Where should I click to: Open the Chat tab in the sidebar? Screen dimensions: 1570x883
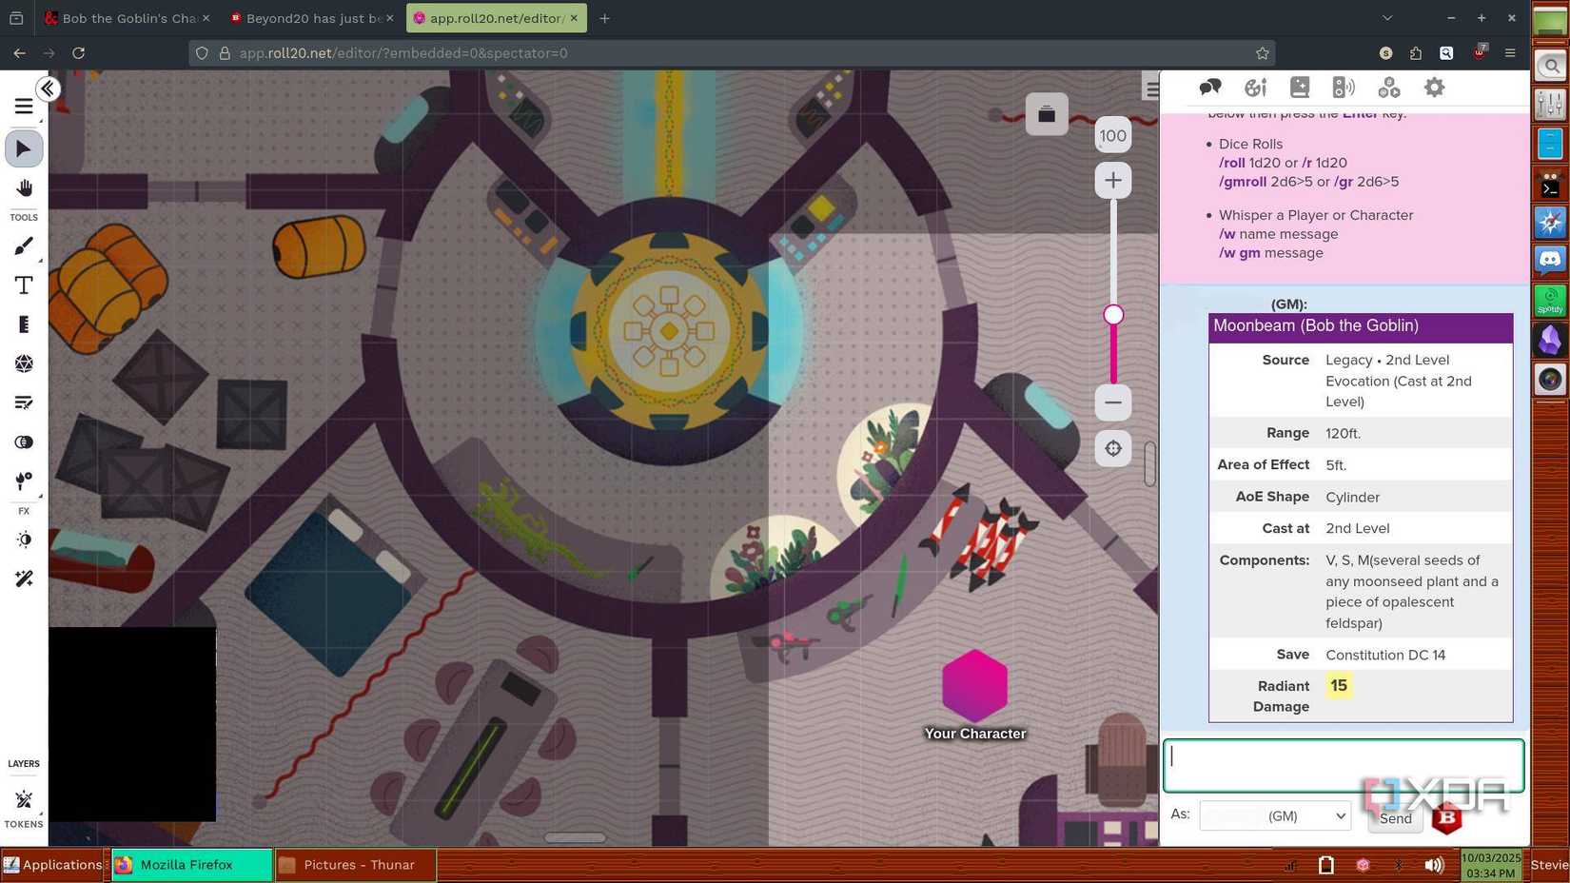point(1209,87)
